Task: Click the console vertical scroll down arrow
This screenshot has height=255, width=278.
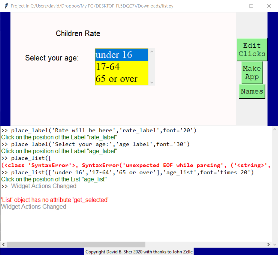Action: (275, 244)
